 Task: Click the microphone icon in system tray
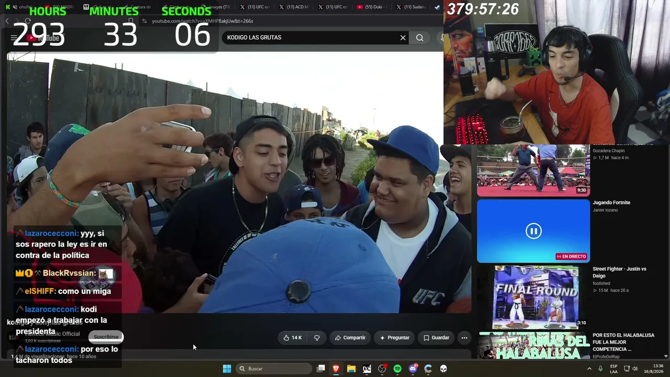click(600, 369)
